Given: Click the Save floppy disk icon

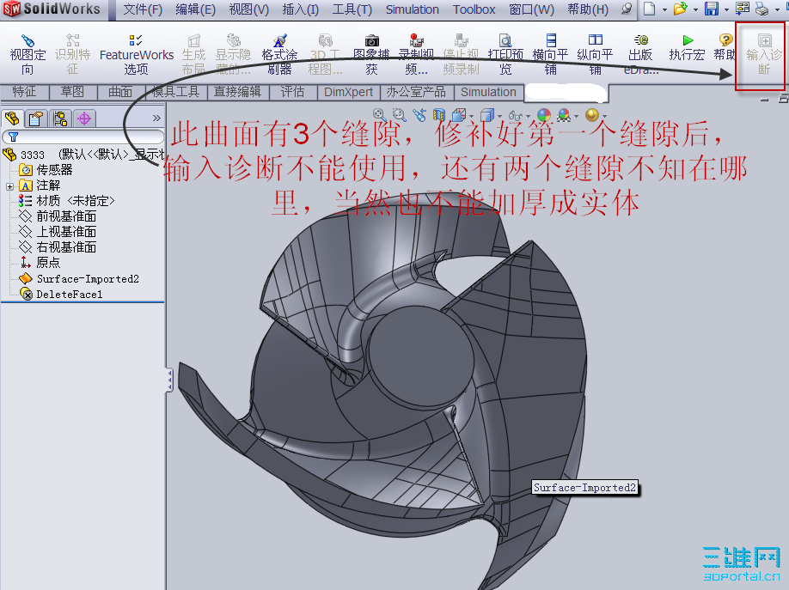Looking at the screenshot, I should click(712, 9).
